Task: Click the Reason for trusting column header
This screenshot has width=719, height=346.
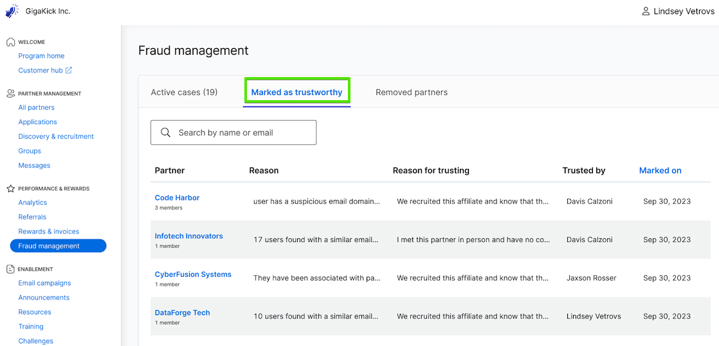Action: click(x=431, y=171)
